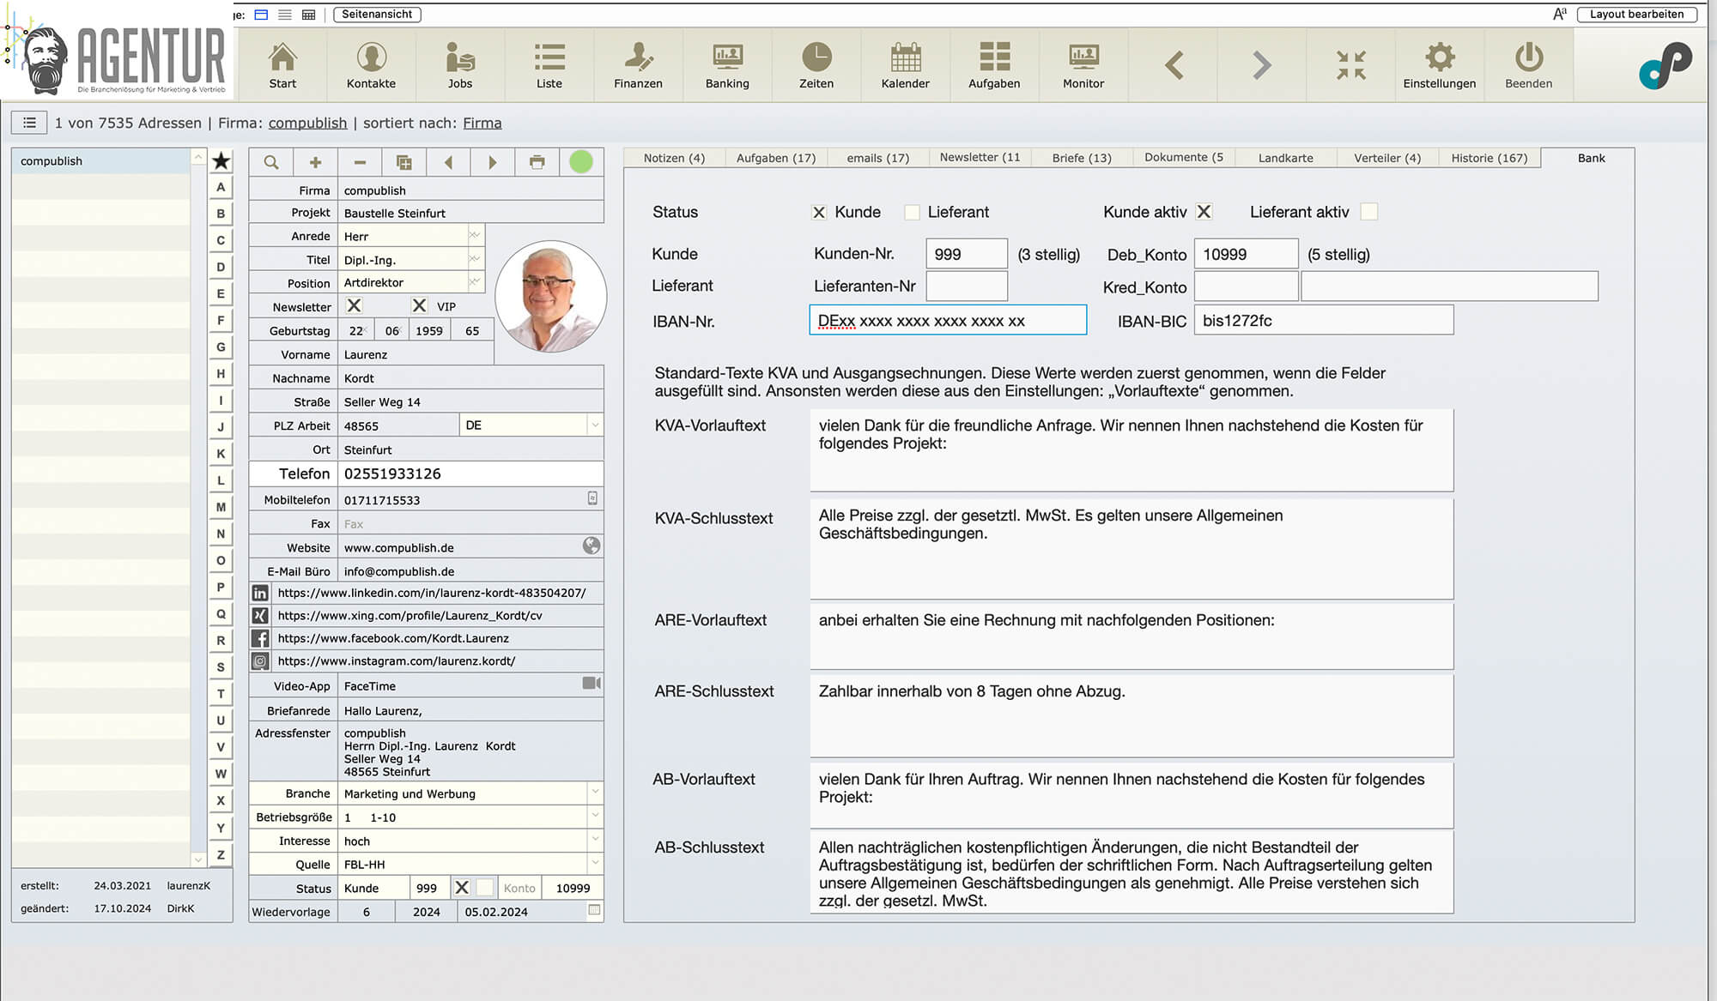Expand the Quelle dropdown
This screenshot has height=1001, width=1717.
point(595,863)
